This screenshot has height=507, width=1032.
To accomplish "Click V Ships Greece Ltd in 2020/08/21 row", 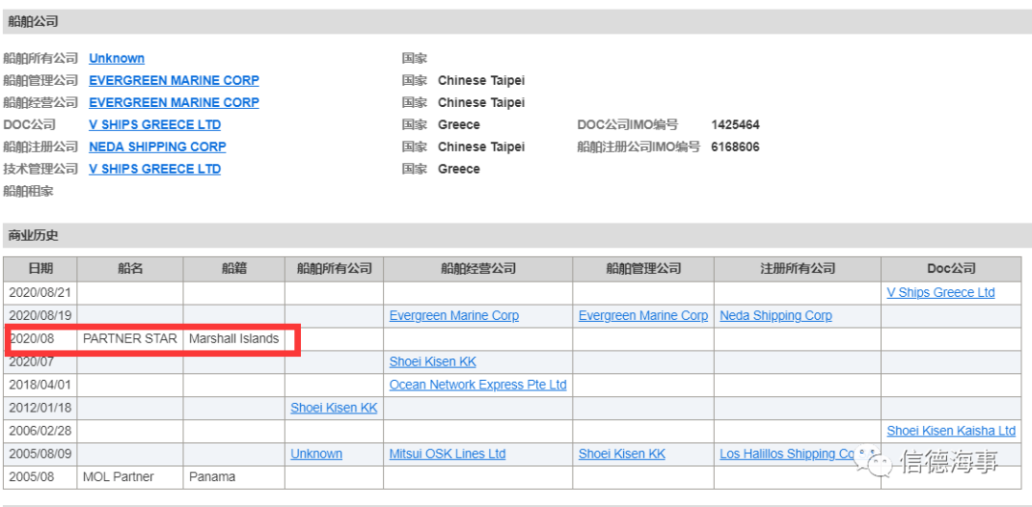I will (940, 292).
